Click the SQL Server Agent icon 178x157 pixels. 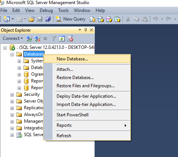click(x=19, y=135)
